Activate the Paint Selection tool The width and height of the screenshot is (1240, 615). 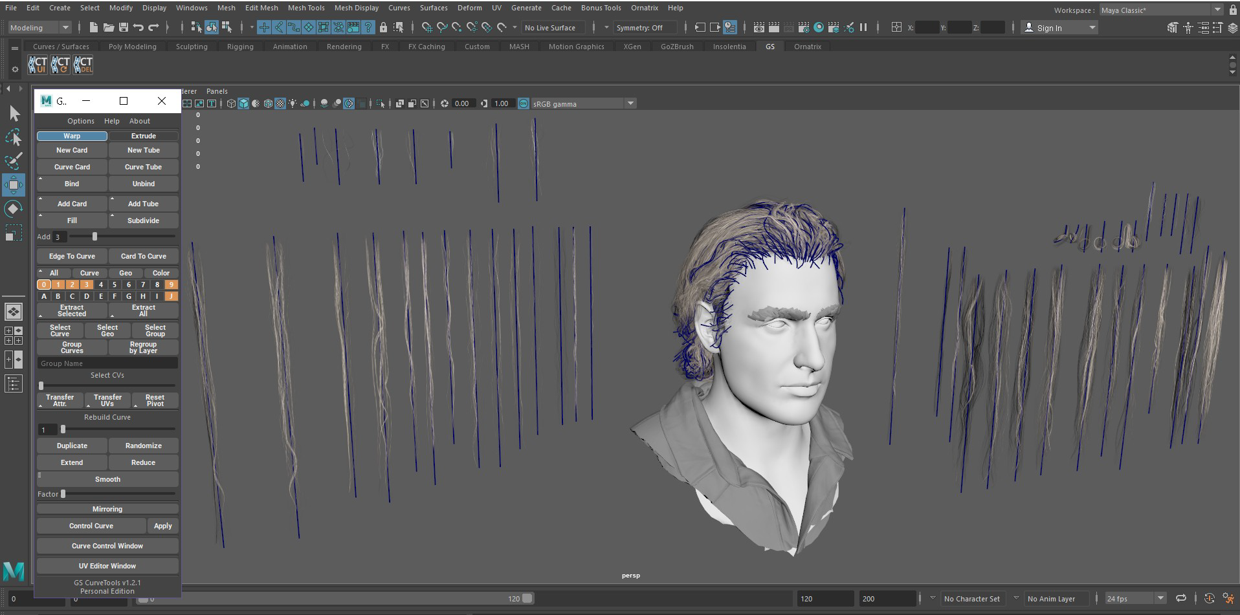coord(14,161)
